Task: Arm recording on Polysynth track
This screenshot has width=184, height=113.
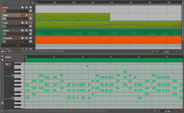Action: pos(22,38)
